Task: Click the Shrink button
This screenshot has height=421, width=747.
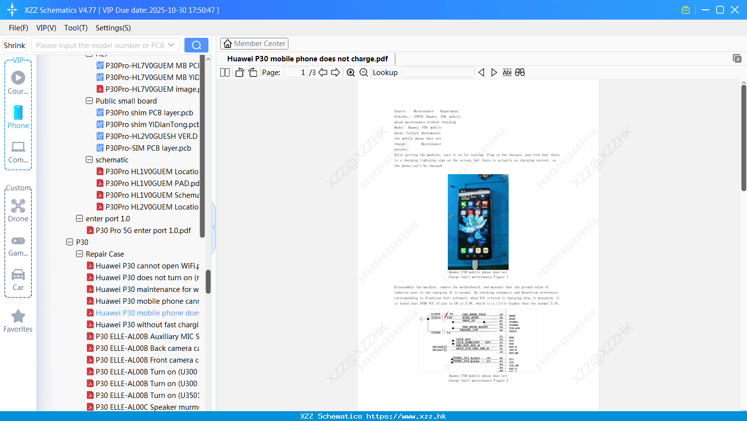Action: pos(15,45)
